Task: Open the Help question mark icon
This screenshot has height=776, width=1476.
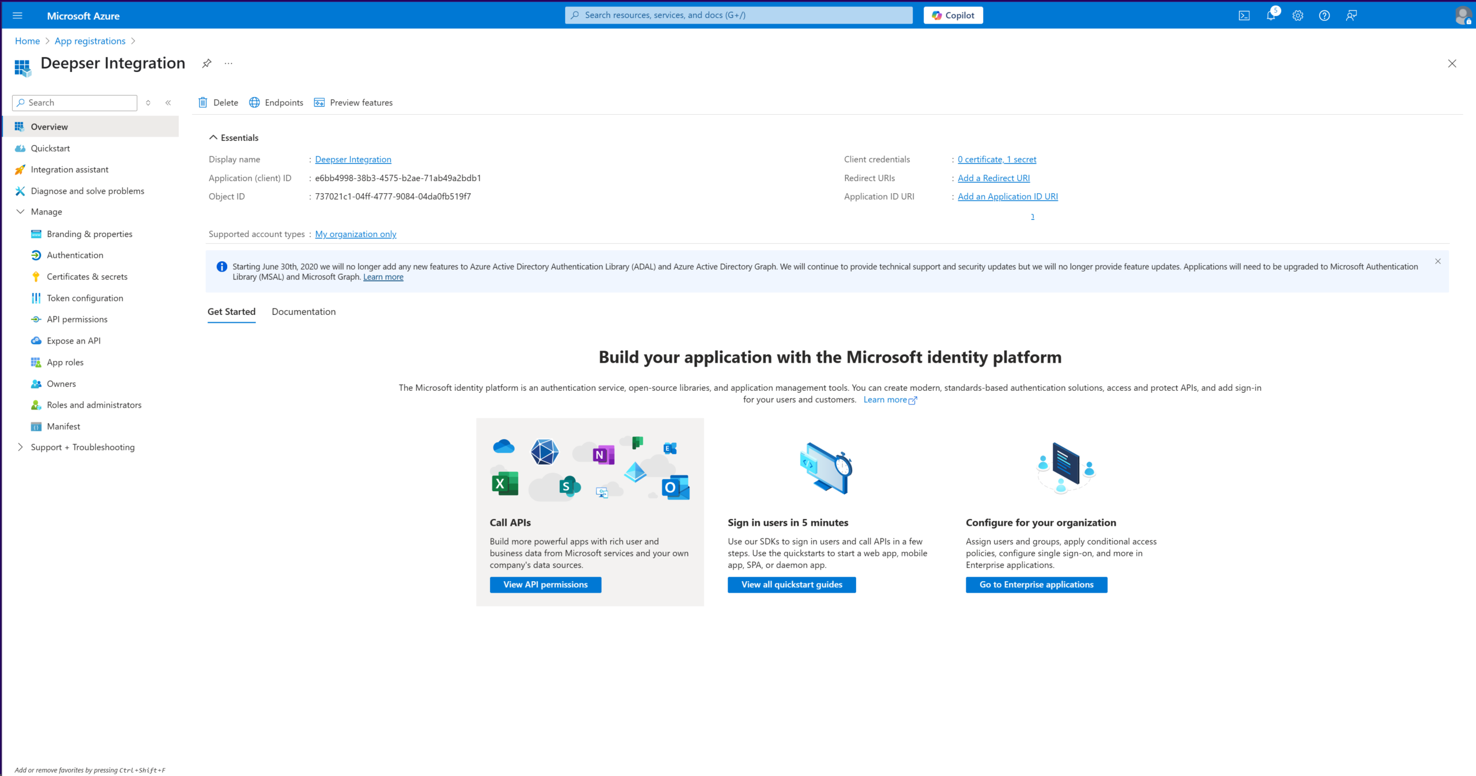Action: pyautogui.click(x=1324, y=16)
